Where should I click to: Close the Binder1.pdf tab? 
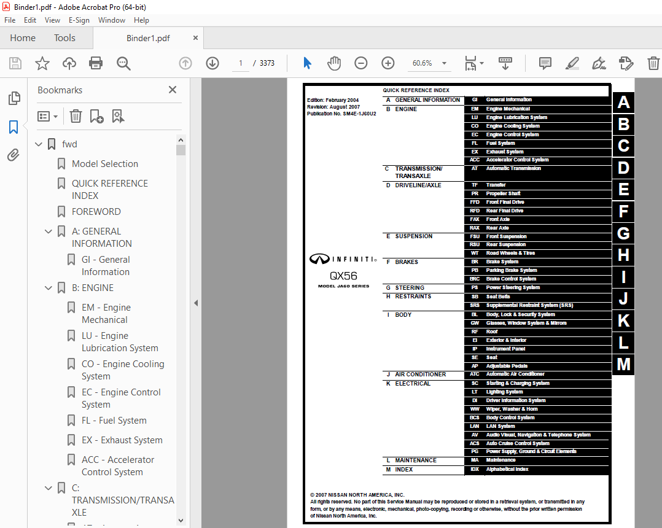coord(195,38)
